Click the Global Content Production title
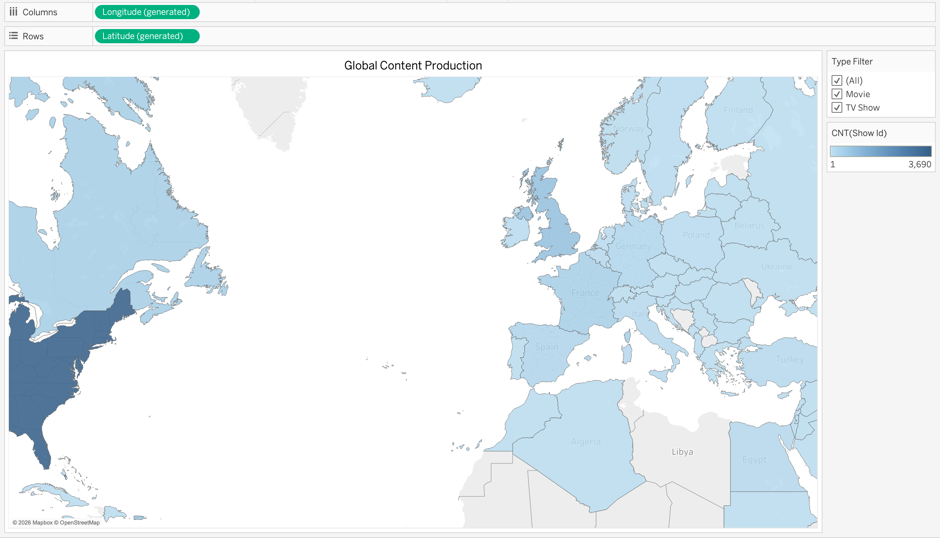This screenshot has width=940, height=538. tap(413, 66)
